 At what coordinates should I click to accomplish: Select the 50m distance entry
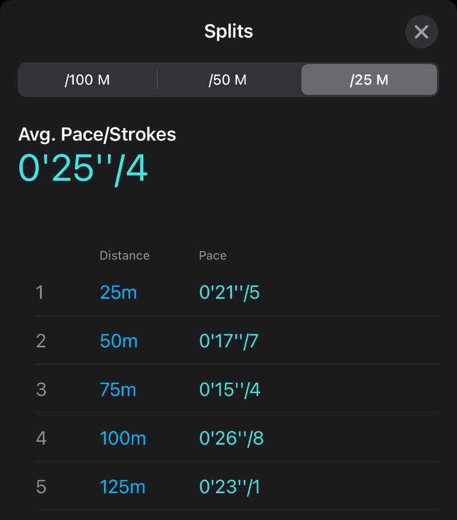click(119, 341)
